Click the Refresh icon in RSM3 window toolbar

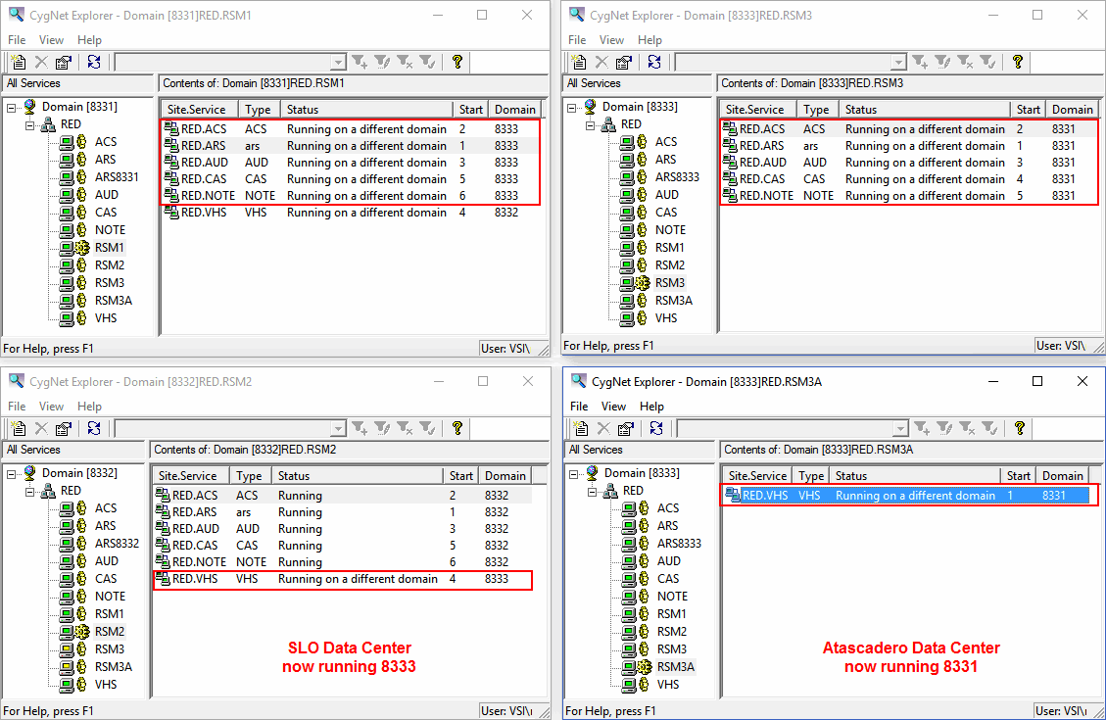pos(653,62)
